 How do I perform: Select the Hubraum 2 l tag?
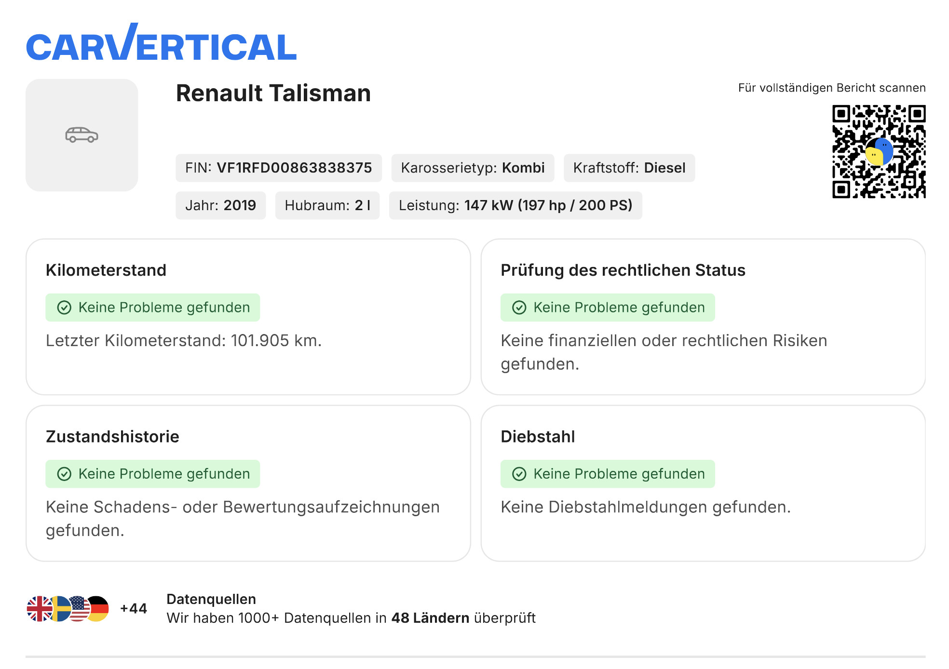tap(327, 205)
